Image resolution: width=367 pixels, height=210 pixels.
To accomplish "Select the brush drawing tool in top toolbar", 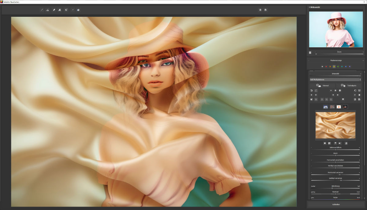I will (x=42, y=10).
